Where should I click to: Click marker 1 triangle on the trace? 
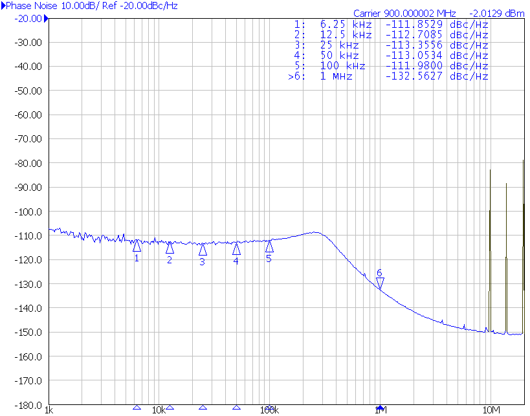coord(137,246)
